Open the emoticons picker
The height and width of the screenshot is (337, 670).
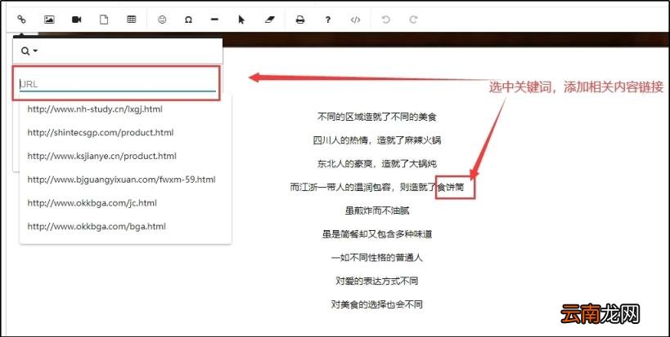point(162,20)
